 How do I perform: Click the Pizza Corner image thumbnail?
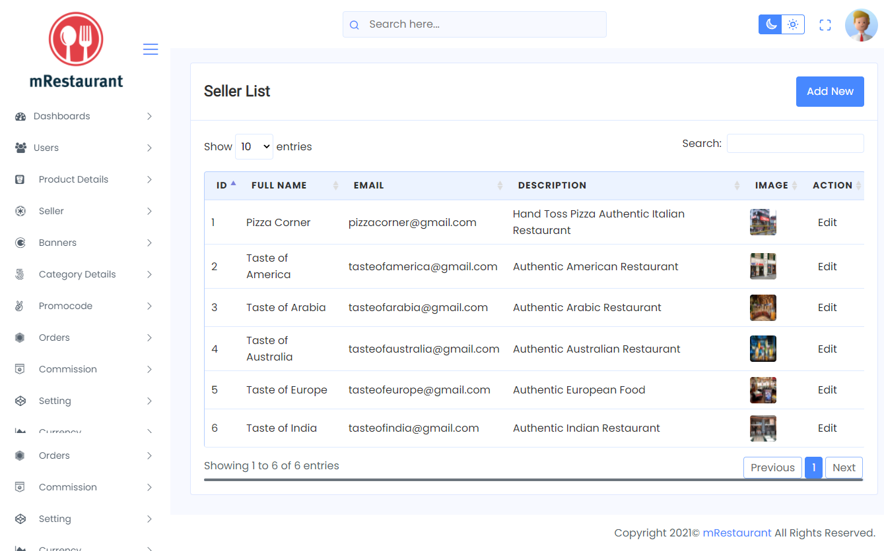click(763, 222)
